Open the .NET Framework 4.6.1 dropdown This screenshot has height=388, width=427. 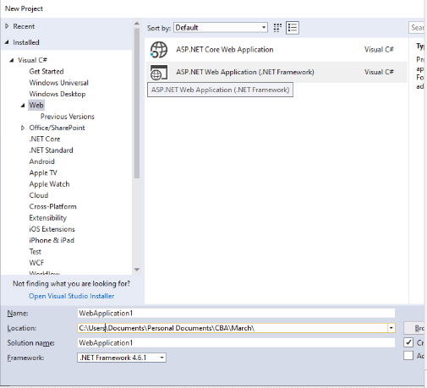coord(122,358)
